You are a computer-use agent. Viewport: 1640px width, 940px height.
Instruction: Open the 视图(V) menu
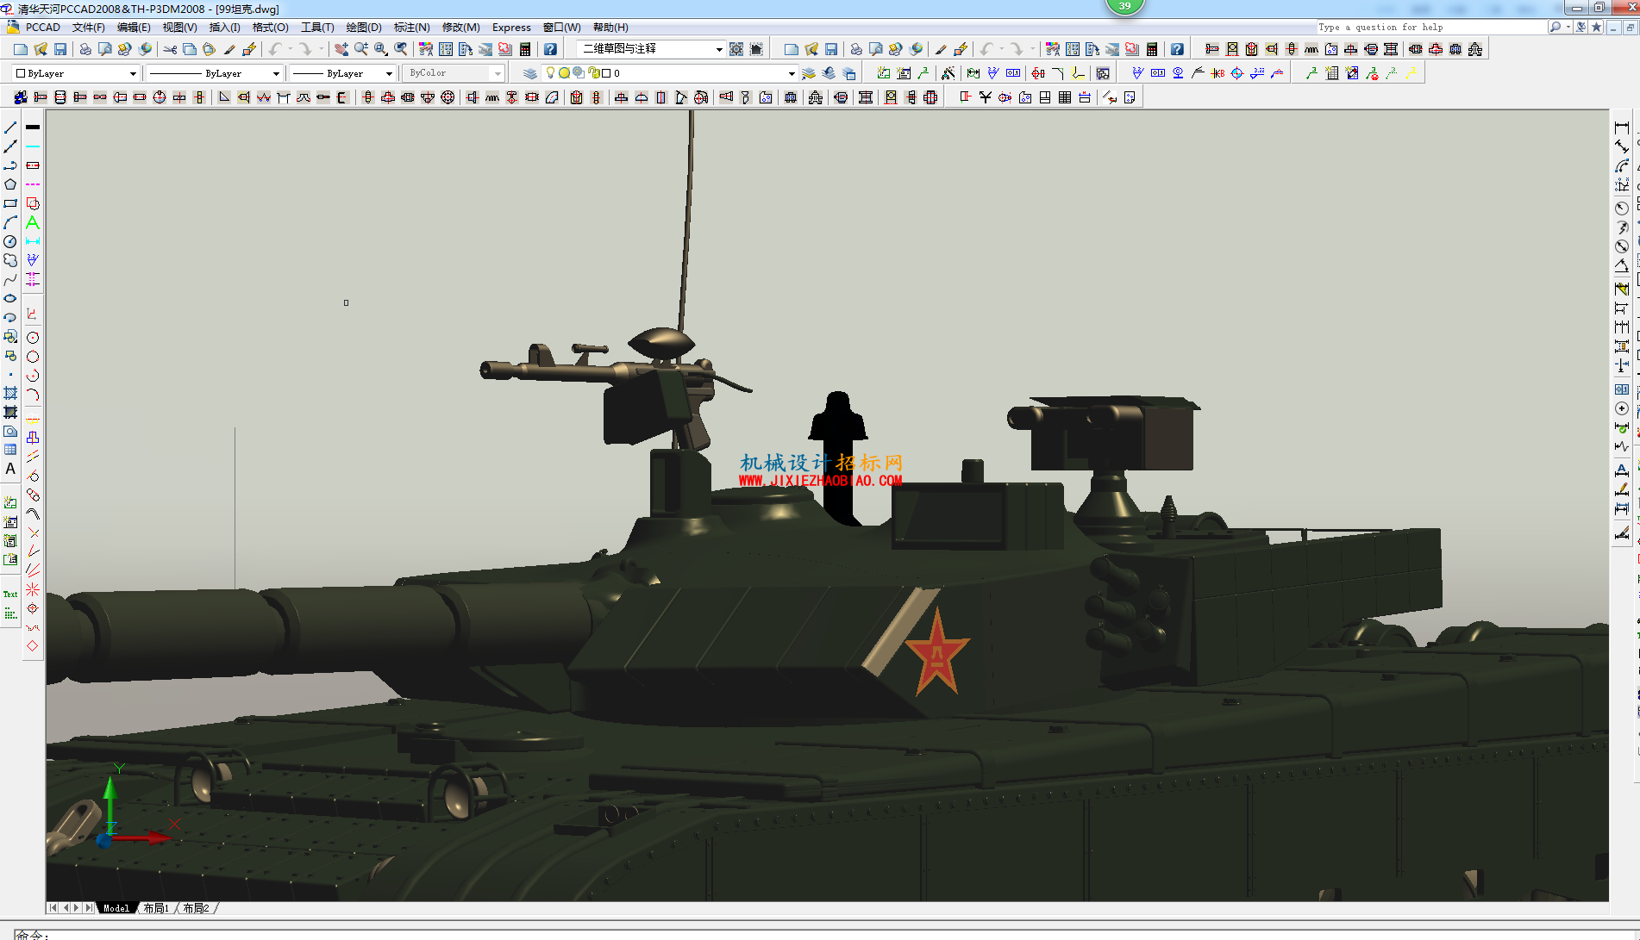click(x=179, y=27)
